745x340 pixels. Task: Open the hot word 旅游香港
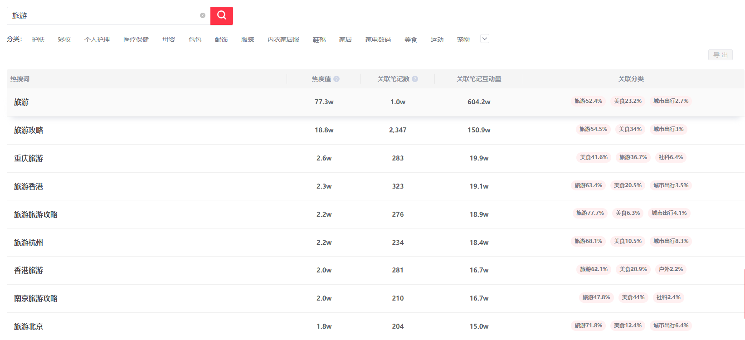29,186
